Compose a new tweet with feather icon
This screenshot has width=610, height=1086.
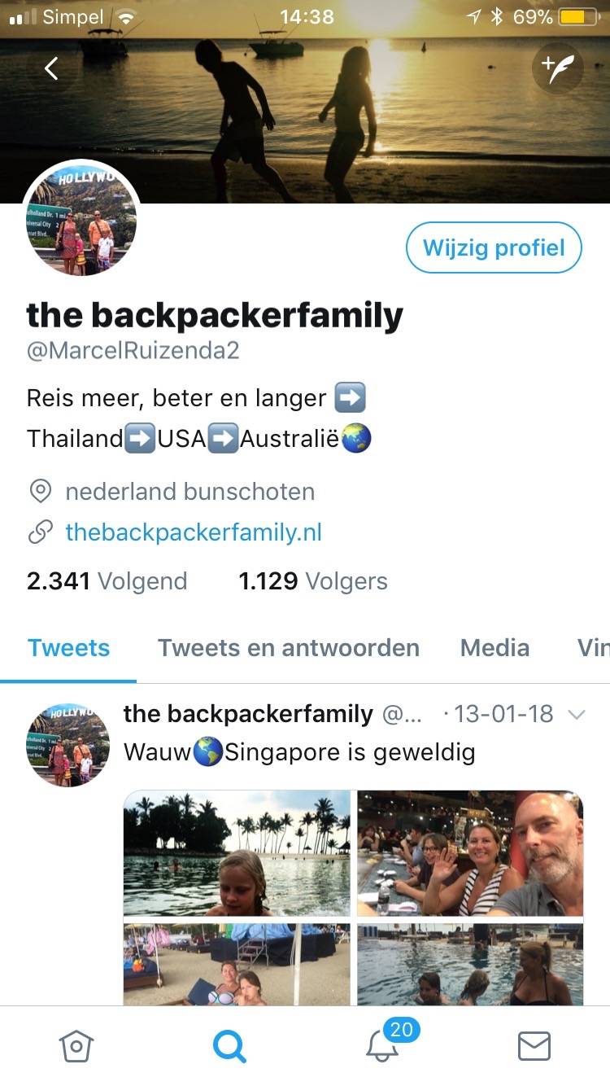coord(558,69)
